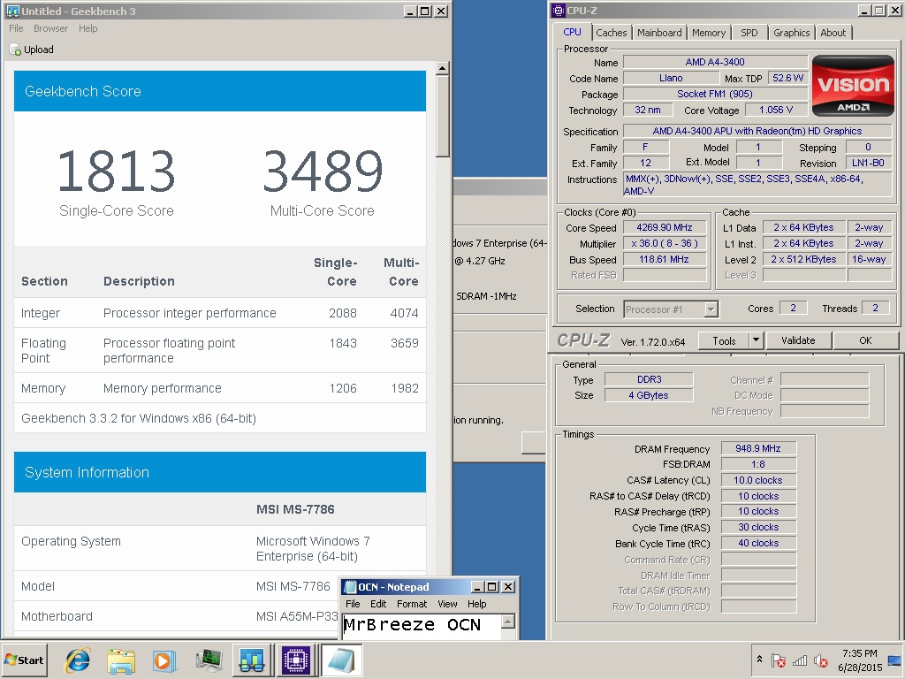Click the Geekbench 3 title bar icon
The image size is (905, 679).
point(12,11)
